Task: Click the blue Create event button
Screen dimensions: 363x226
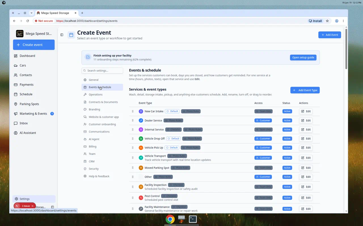Action: pos(34,45)
